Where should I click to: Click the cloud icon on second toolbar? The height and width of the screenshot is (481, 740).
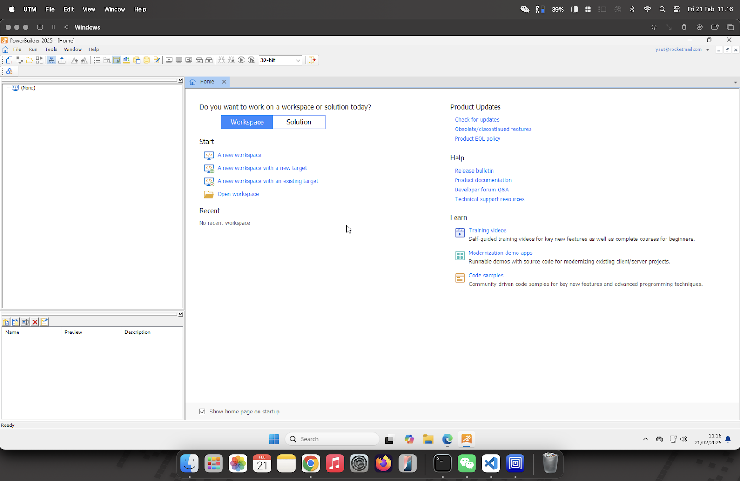pos(9,71)
